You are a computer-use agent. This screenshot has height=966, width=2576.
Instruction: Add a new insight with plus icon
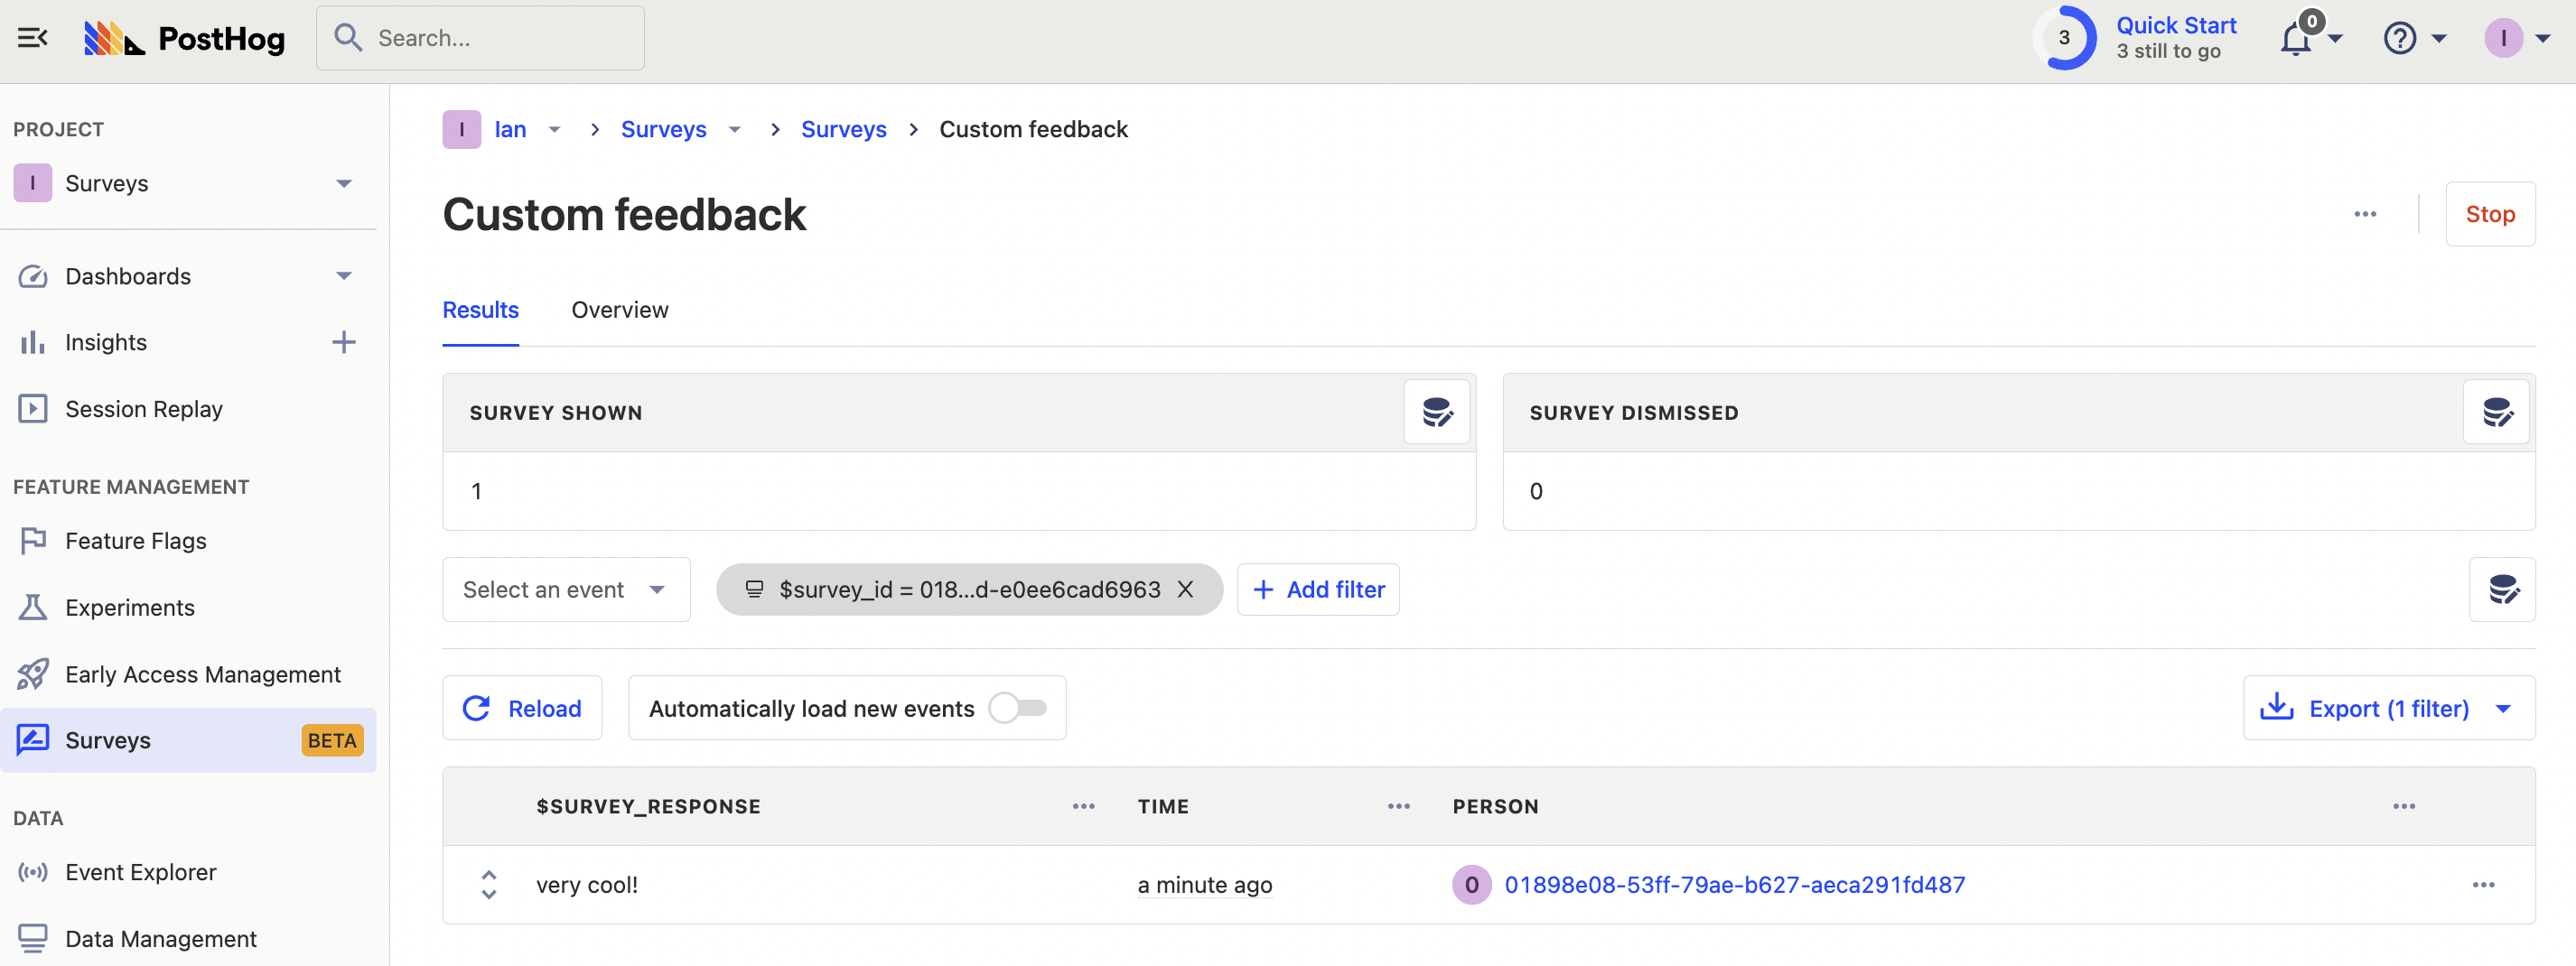(343, 343)
